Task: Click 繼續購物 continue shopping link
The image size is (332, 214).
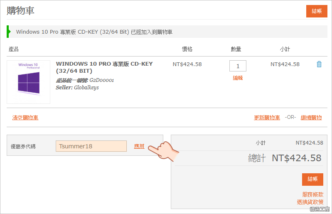Action: coord(311,118)
